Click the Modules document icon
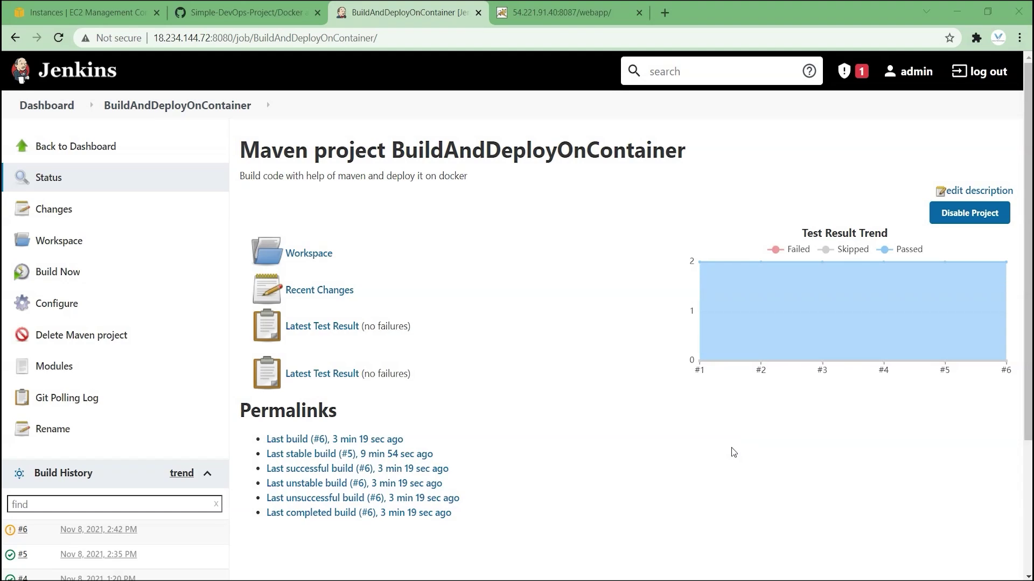Screen dimensions: 1034x581 pyautogui.click(x=22, y=366)
